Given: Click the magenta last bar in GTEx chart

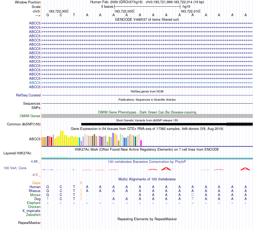Looking at the screenshot, I should pos(141,143).
